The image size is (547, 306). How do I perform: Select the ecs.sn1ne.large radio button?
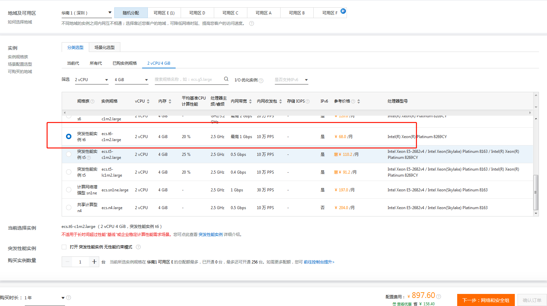pyautogui.click(x=69, y=190)
